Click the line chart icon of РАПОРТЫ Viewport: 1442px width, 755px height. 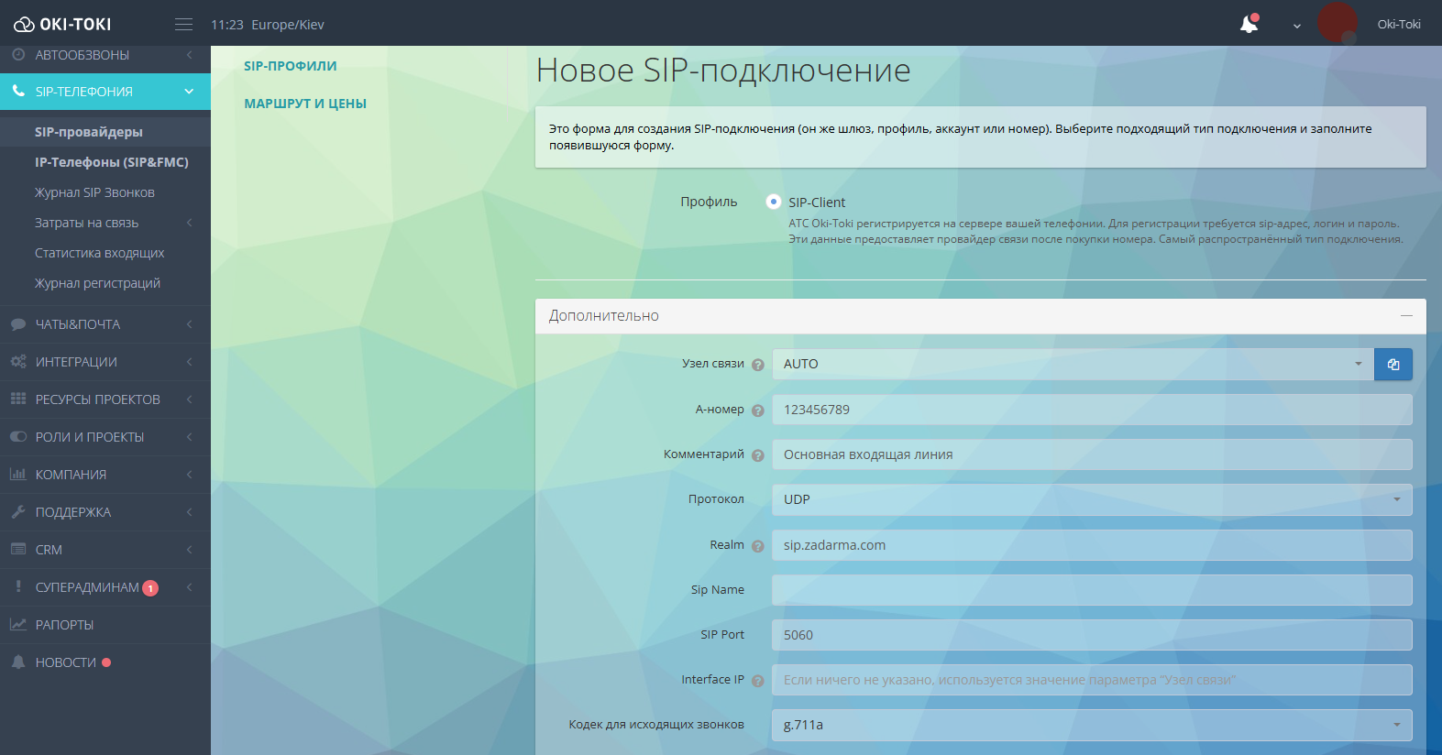pos(18,624)
